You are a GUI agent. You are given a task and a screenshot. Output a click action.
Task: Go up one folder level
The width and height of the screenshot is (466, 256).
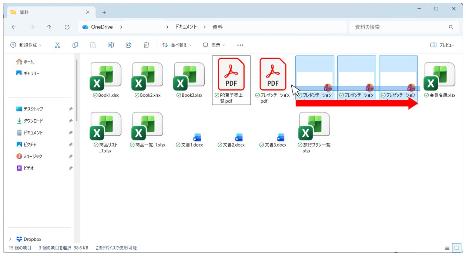(x=49, y=27)
